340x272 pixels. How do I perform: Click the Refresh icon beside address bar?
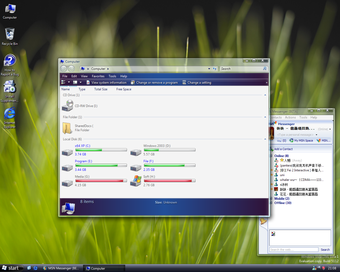click(x=215, y=69)
